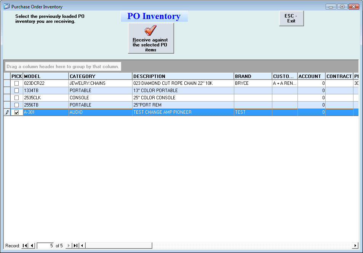This screenshot has width=363, height=253.
Task: Click the record number input field
Action: pyautogui.click(x=46, y=246)
